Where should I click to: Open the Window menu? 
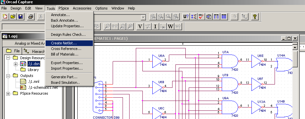(x=118, y=8)
